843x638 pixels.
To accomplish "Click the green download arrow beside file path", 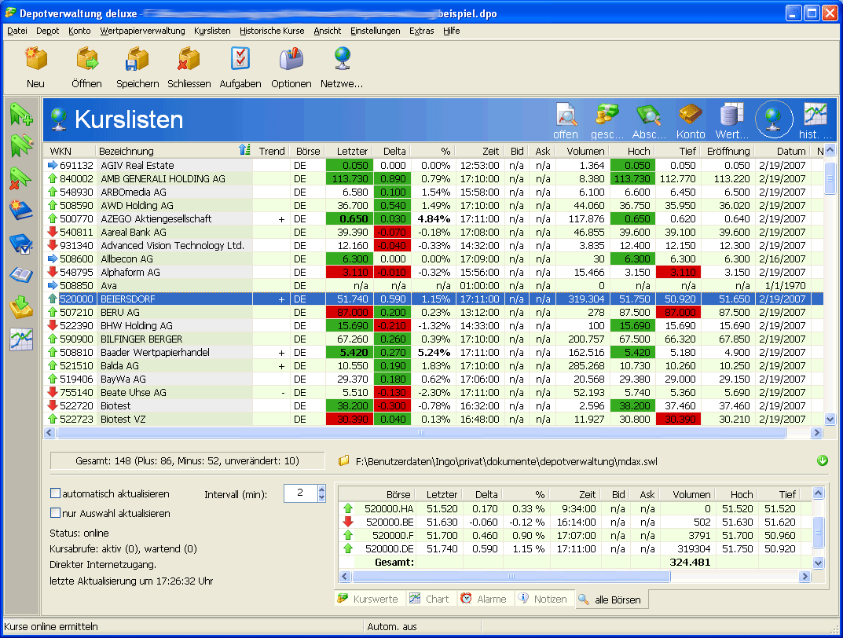I will (x=823, y=460).
